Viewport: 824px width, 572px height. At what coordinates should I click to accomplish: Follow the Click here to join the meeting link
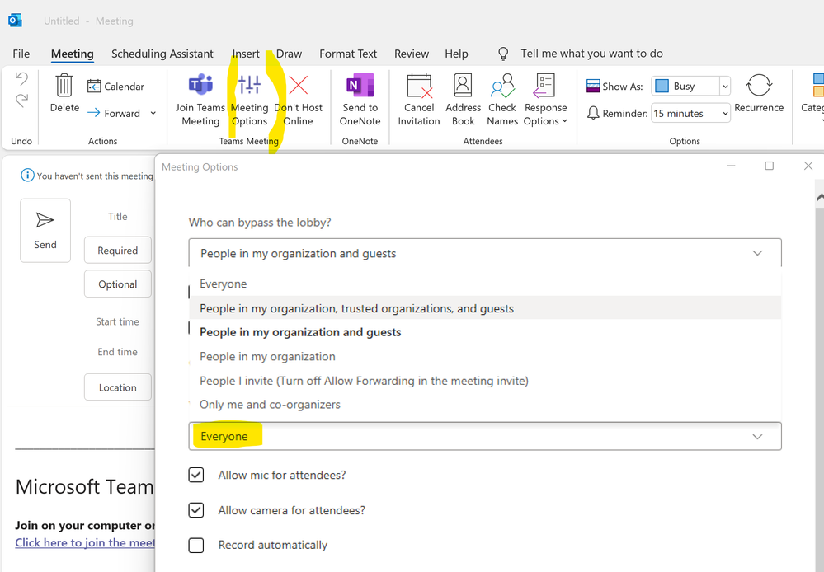tap(85, 542)
